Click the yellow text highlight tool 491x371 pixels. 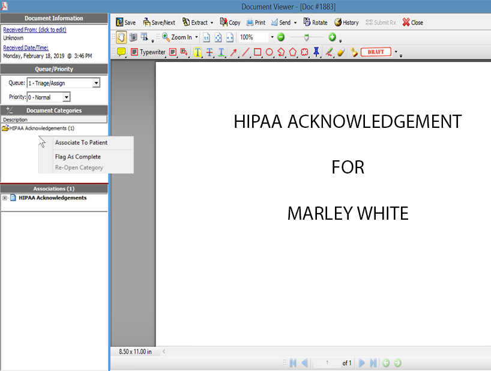coord(197,52)
